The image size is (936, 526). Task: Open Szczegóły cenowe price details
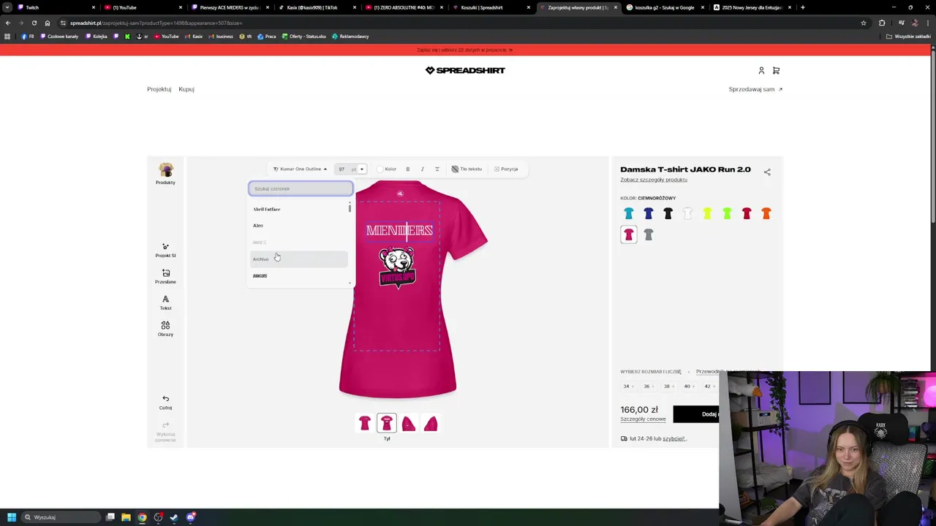[643, 419]
